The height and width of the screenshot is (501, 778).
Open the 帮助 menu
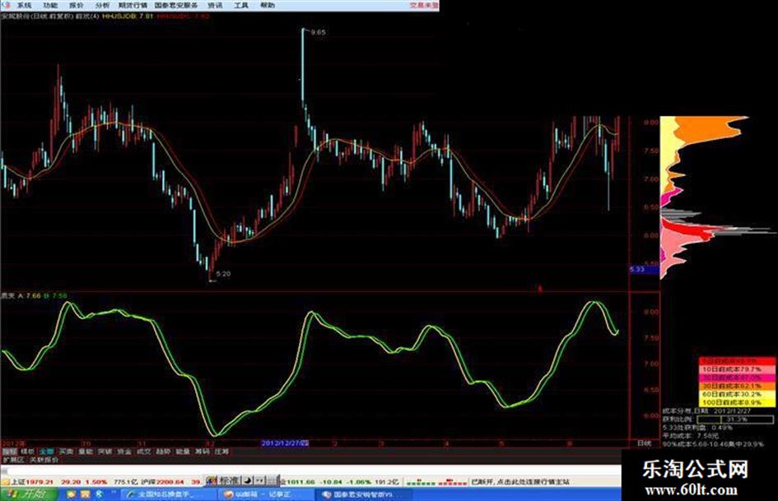(x=267, y=5)
